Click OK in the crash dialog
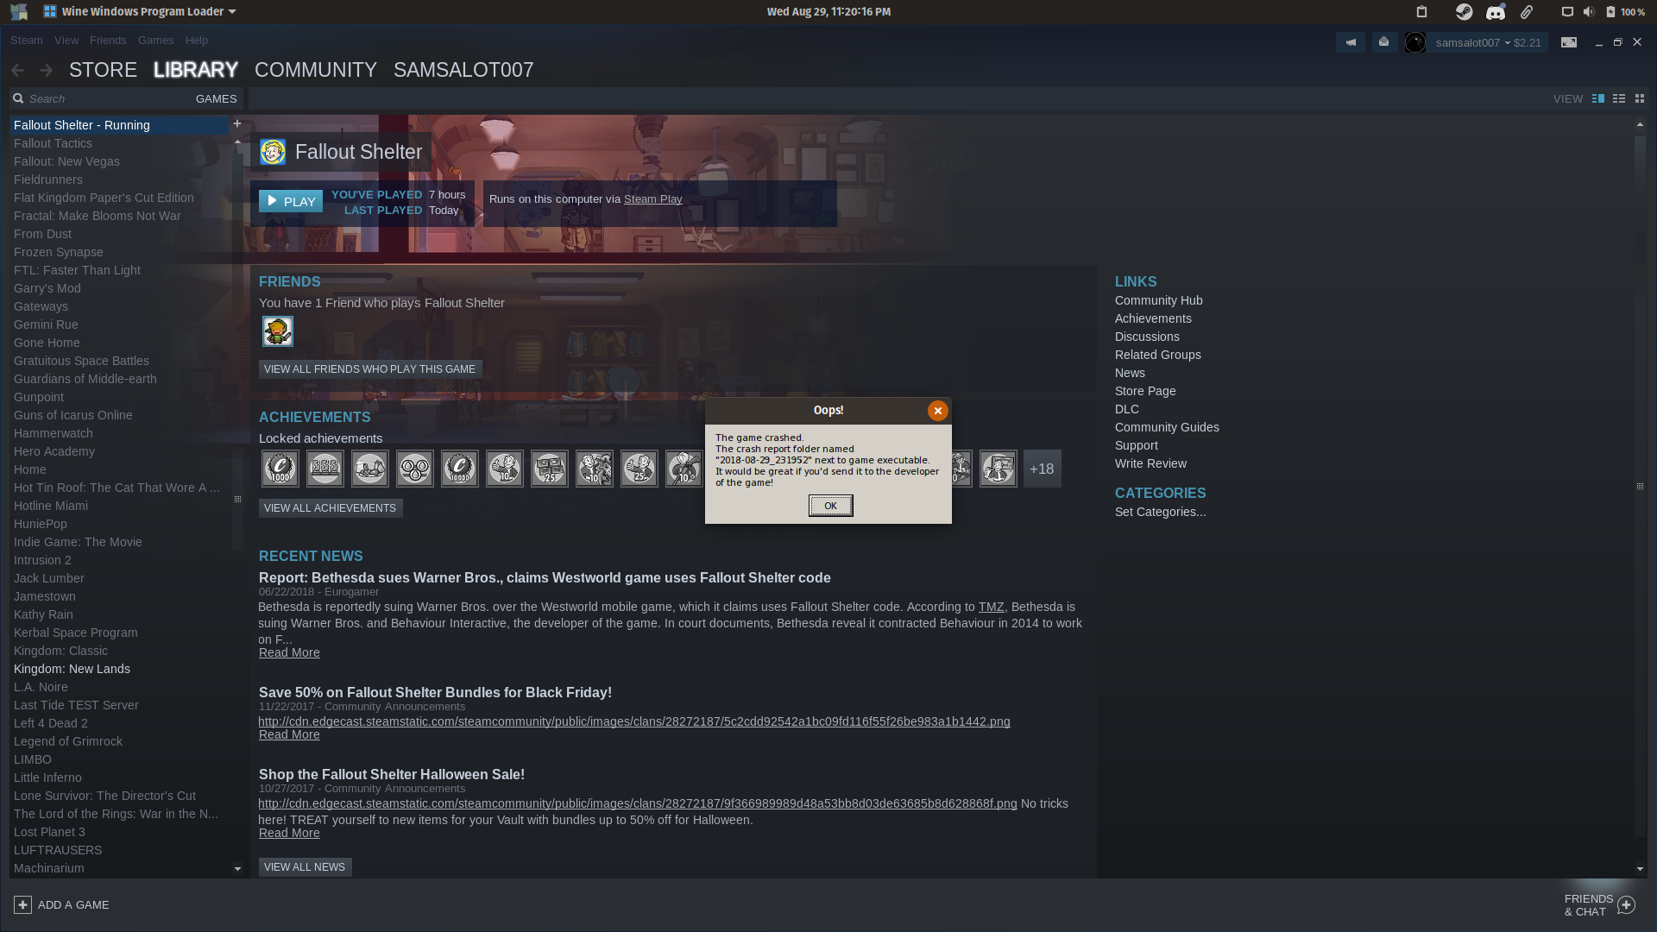1657x932 pixels. pos(830,506)
